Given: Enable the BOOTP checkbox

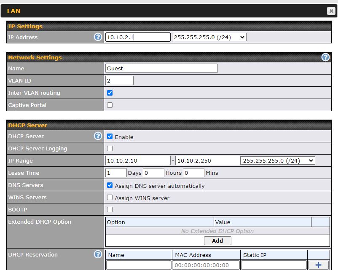Looking at the screenshot, I should point(110,209).
